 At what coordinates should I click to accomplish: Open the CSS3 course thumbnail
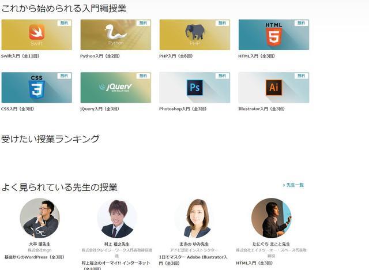[37, 88]
